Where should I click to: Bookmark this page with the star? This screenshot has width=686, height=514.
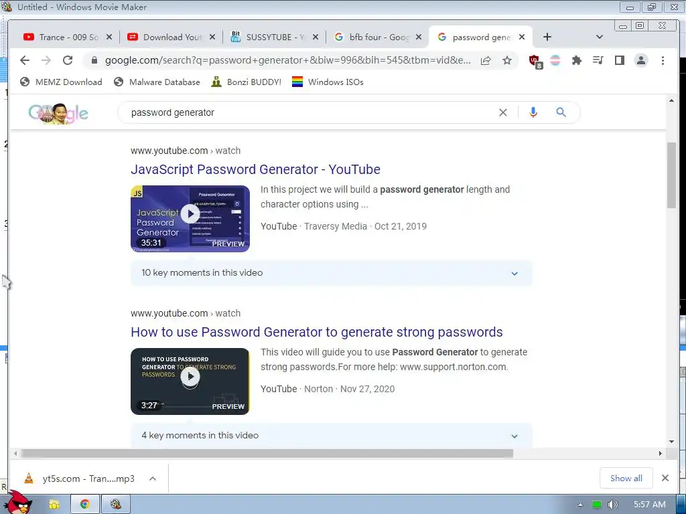click(507, 60)
